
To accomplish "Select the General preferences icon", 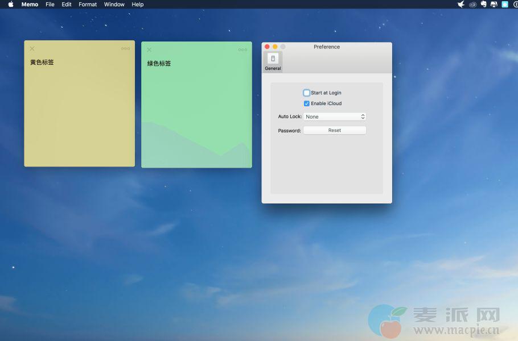I will coord(273,61).
